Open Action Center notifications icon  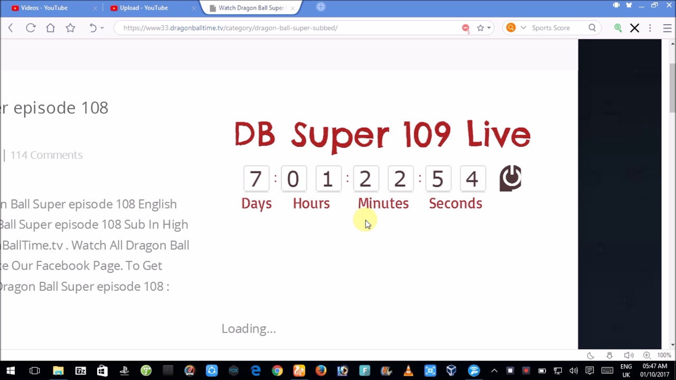pyautogui.click(x=590, y=370)
